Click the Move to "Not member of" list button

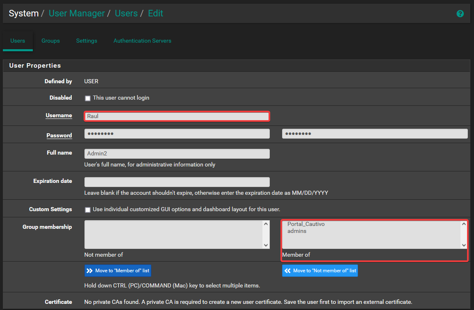320,271
